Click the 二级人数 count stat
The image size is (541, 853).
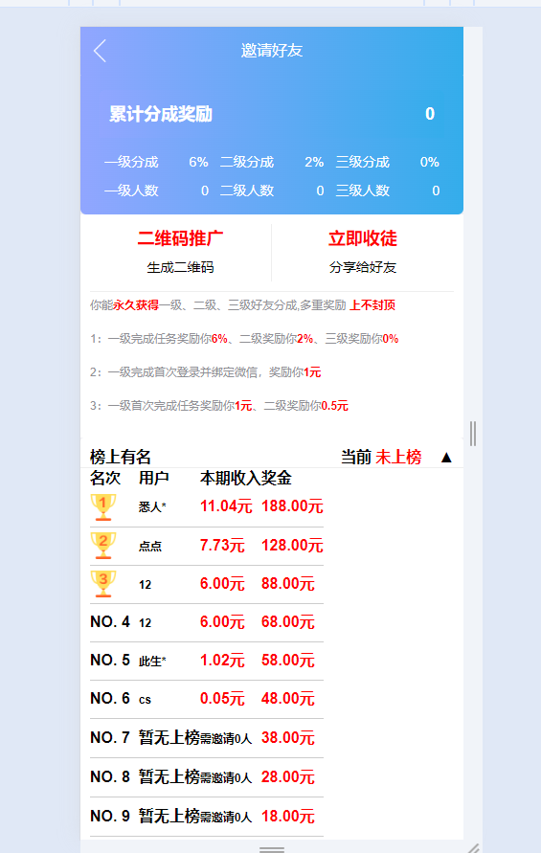272,191
